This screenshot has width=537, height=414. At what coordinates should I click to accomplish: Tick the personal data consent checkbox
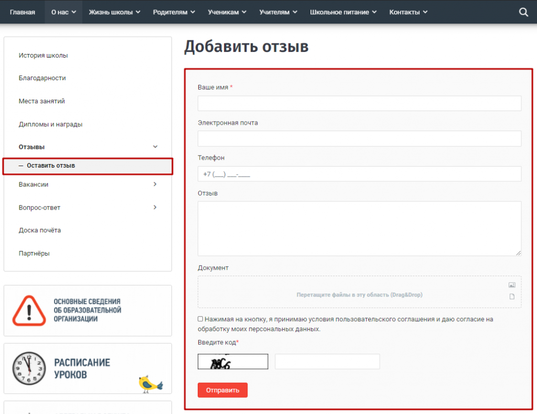coord(200,319)
